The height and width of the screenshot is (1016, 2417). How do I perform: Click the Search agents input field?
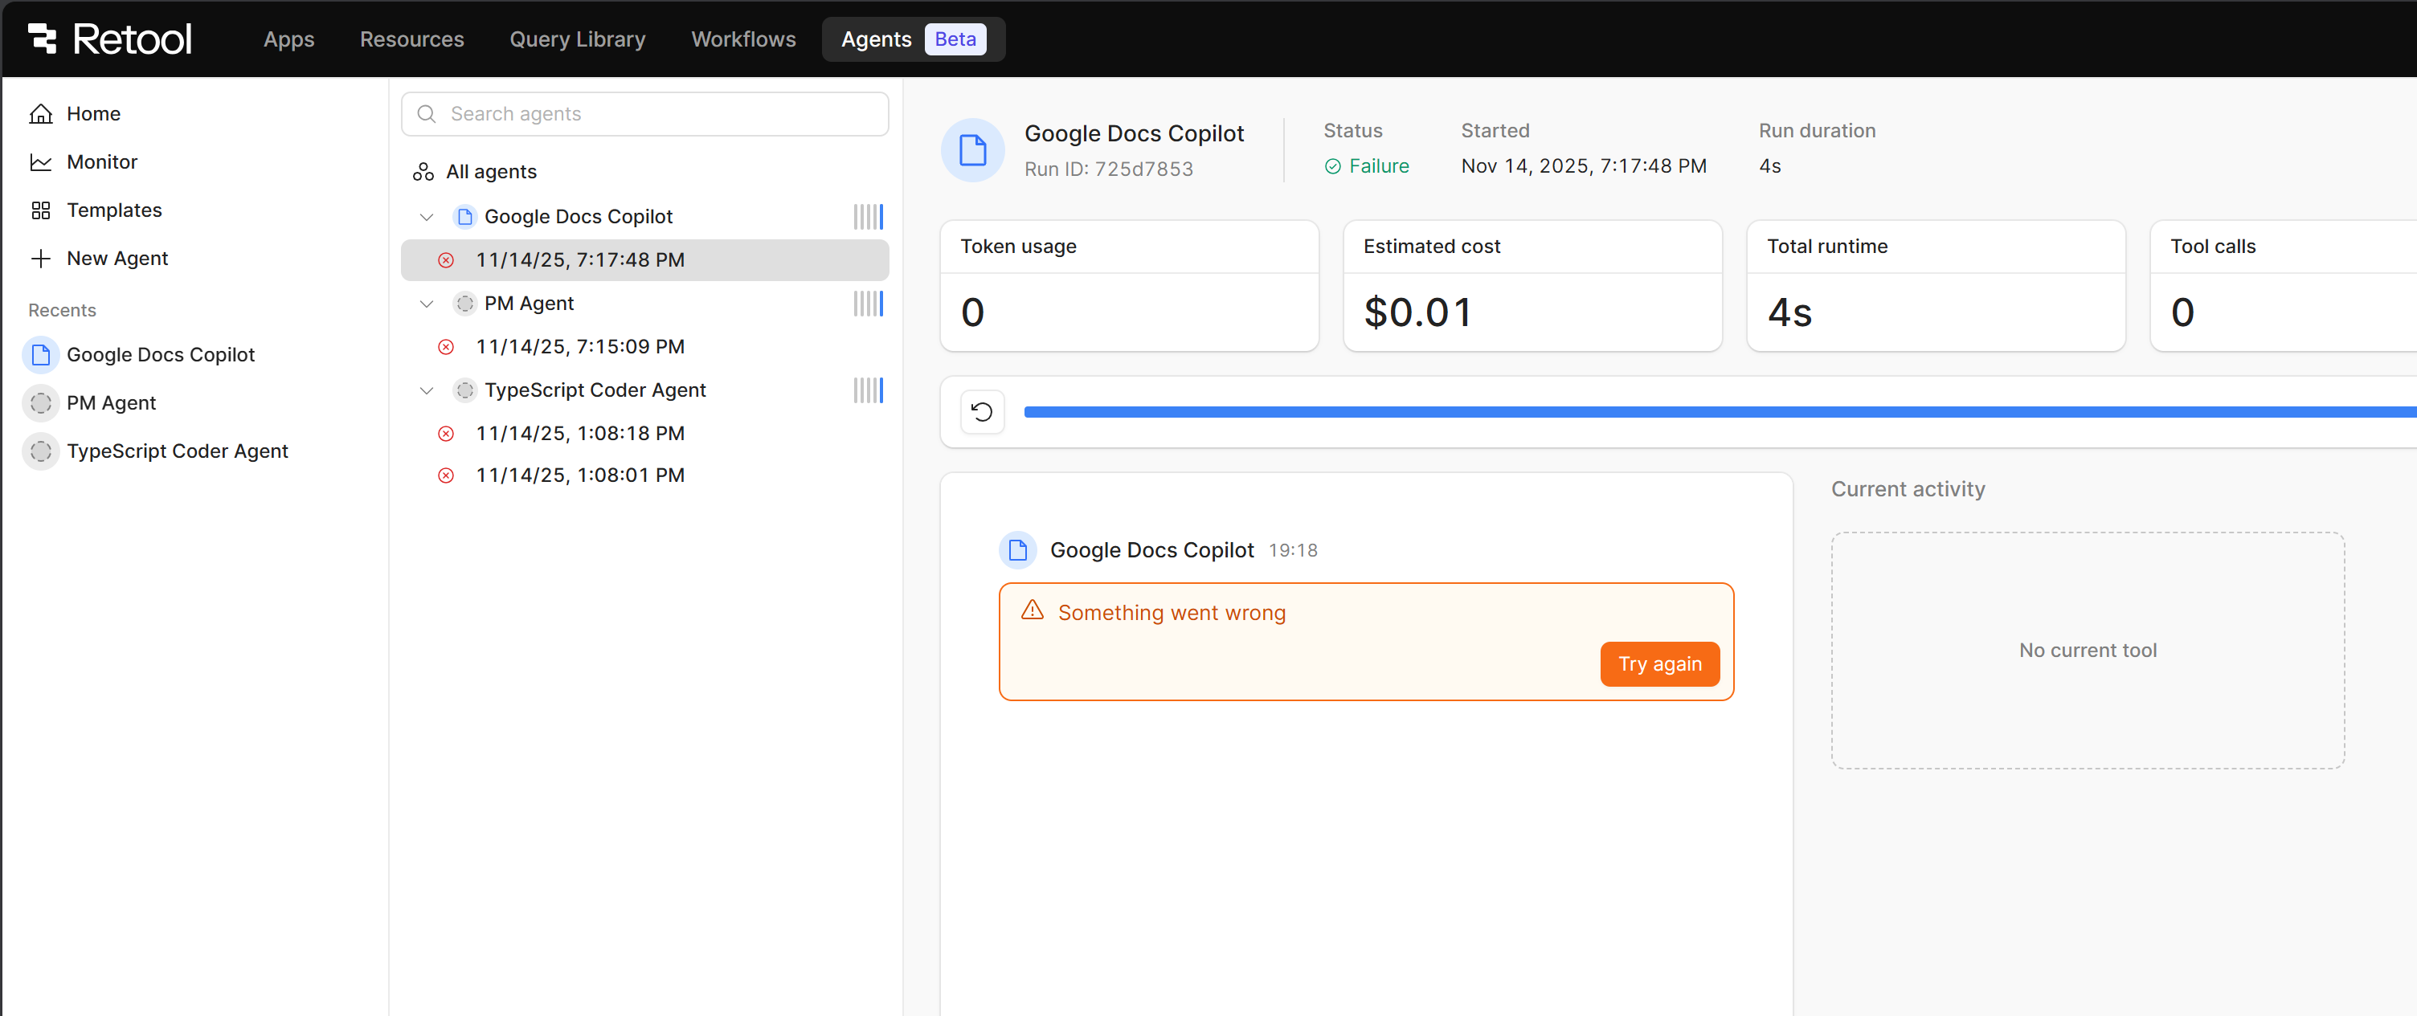(656, 113)
